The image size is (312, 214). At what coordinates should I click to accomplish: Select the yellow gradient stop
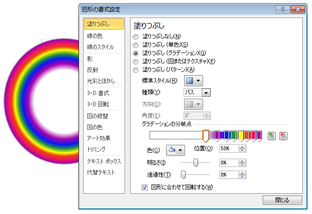pyautogui.click(x=241, y=136)
